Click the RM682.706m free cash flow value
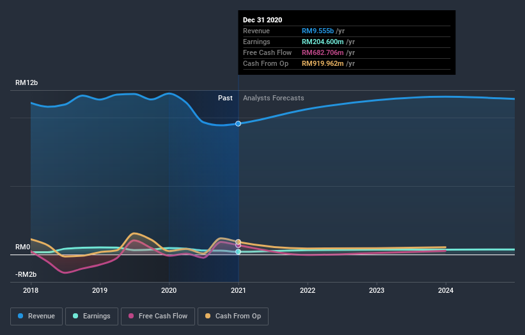This screenshot has width=525, height=335. point(323,52)
